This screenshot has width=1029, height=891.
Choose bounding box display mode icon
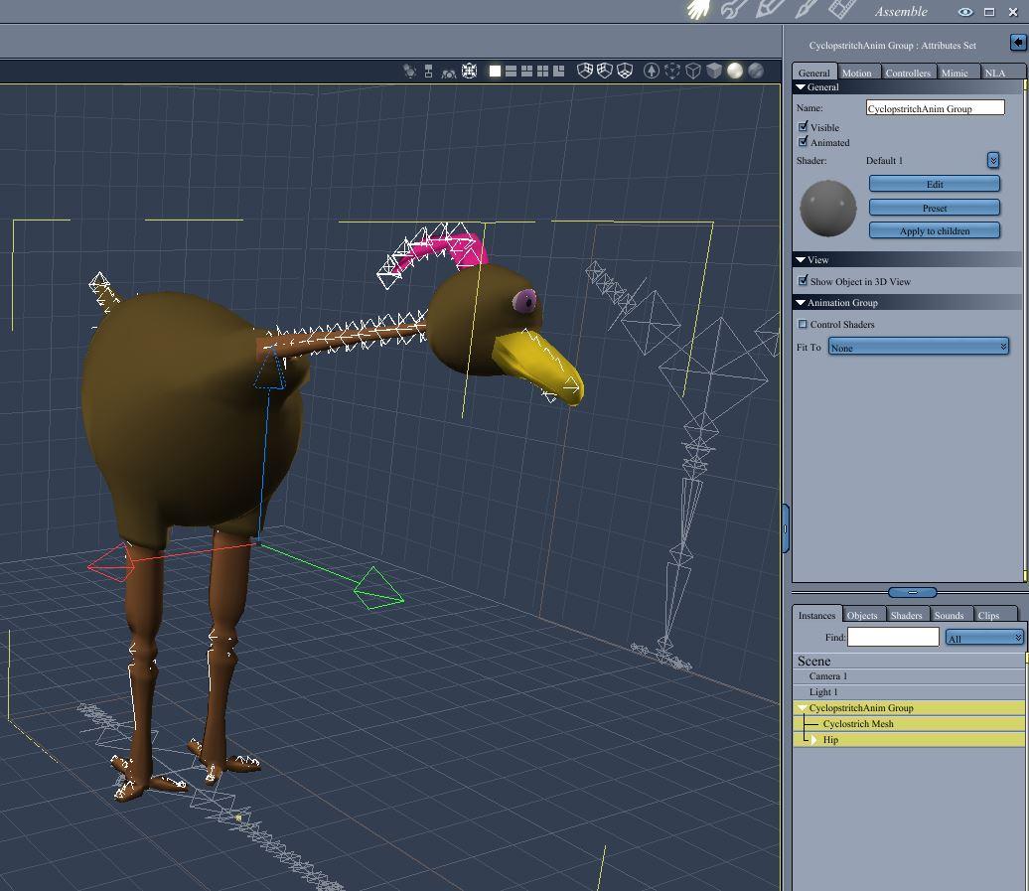(x=672, y=71)
